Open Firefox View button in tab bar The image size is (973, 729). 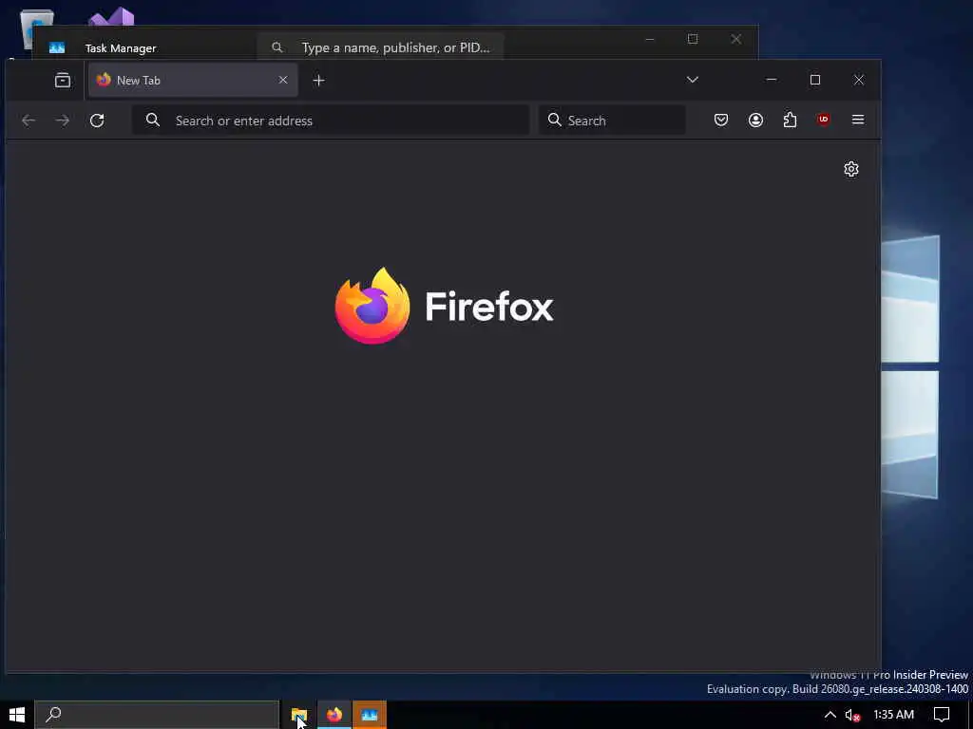[63, 80]
